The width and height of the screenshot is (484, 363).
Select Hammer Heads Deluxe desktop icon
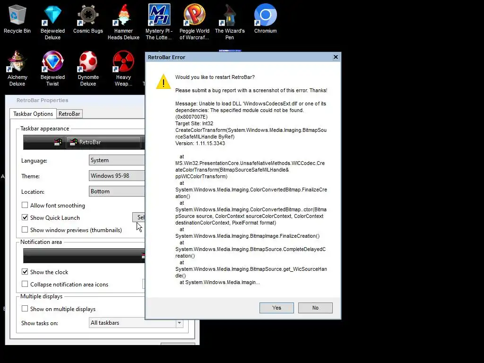click(123, 22)
